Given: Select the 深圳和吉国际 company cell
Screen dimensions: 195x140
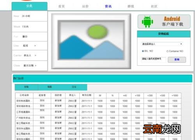Looking at the screenshot, I should coord(24,101).
